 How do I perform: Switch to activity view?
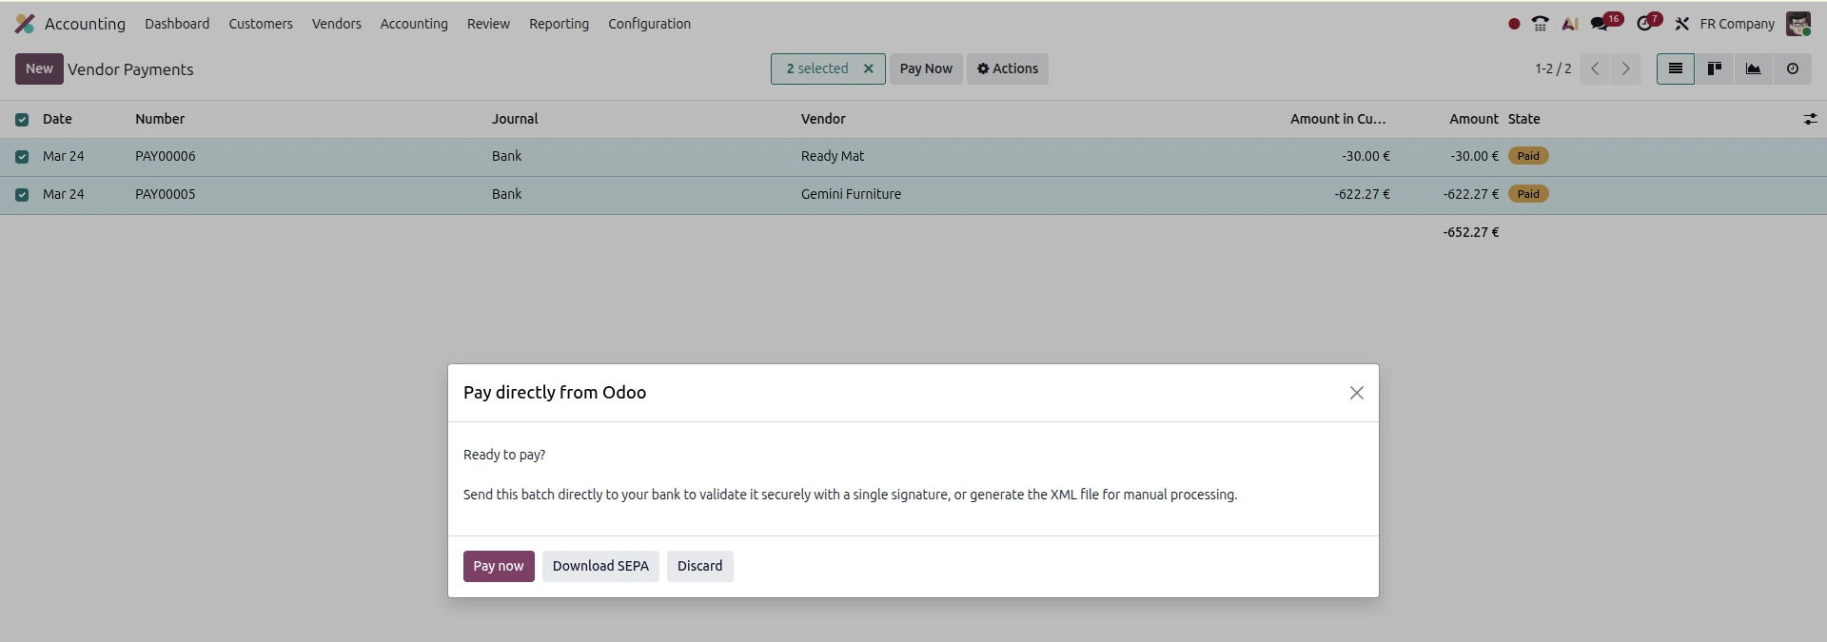1793,68
